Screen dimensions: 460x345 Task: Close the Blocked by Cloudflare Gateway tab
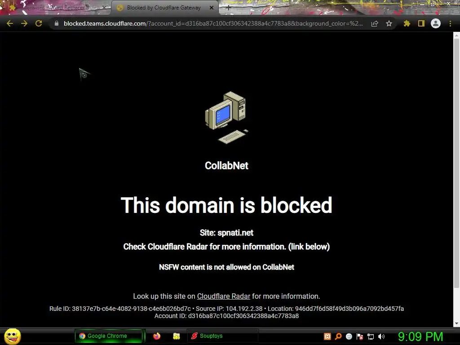coord(212,8)
